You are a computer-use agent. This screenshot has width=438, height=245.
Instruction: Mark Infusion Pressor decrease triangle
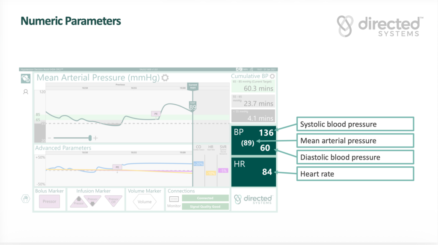pyautogui.click(x=93, y=199)
